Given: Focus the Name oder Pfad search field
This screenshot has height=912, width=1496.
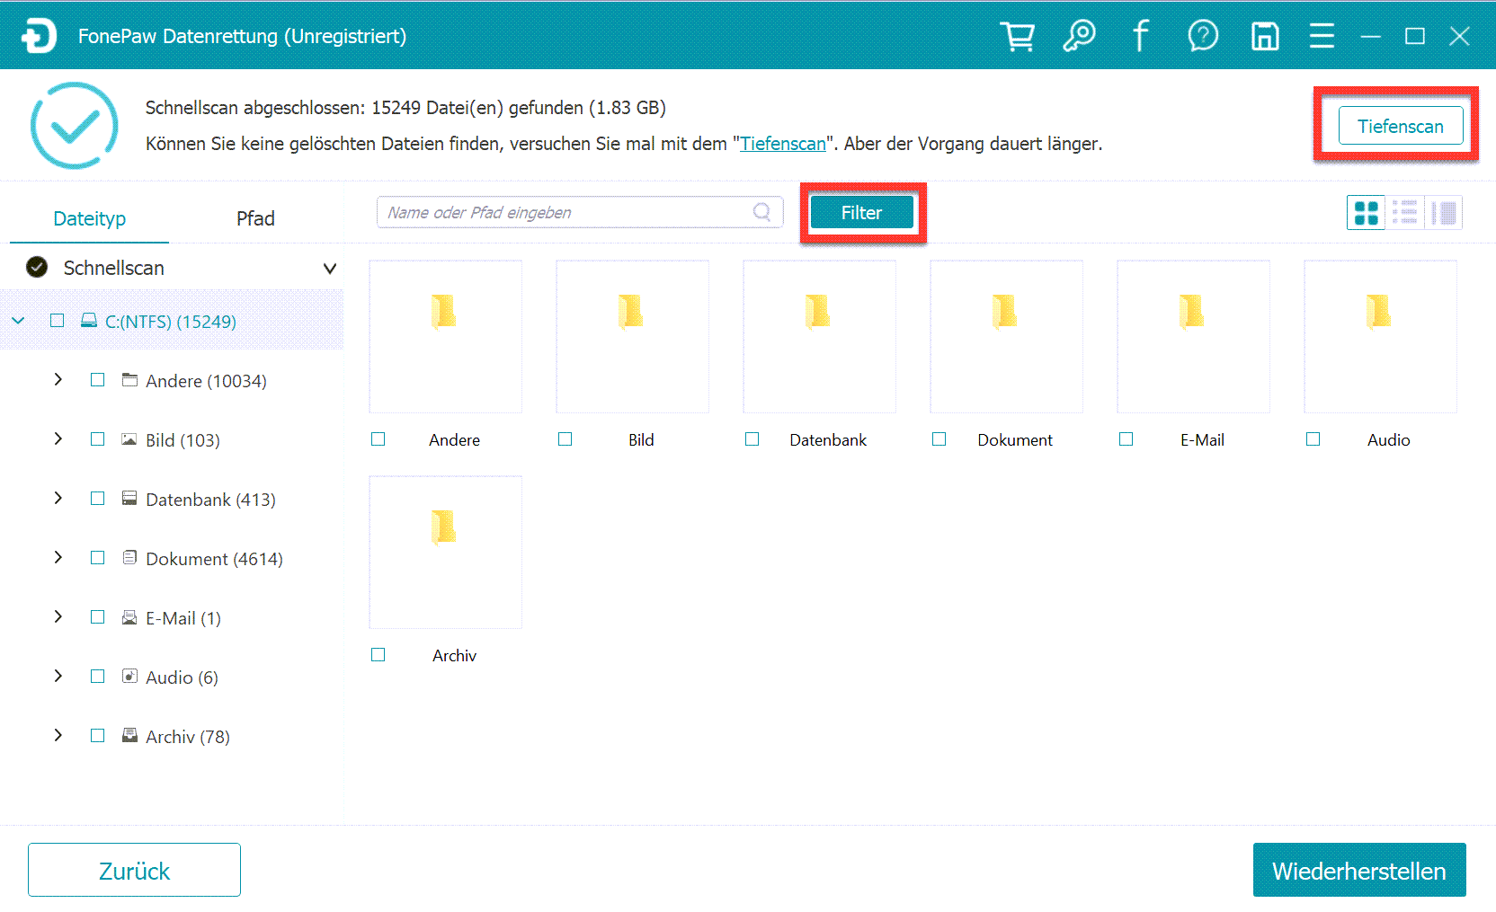Looking at the screenshot, I should [579, 212].
